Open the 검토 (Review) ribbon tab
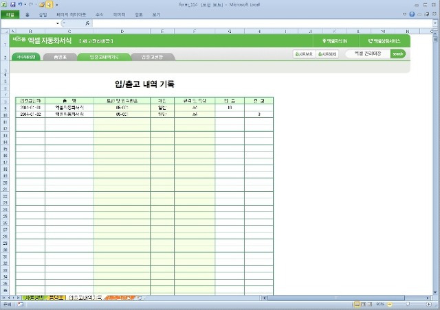 (x=139, y=14)
